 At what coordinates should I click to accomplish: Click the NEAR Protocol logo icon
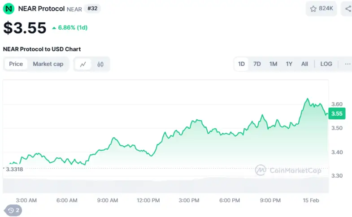coord(9,9)
